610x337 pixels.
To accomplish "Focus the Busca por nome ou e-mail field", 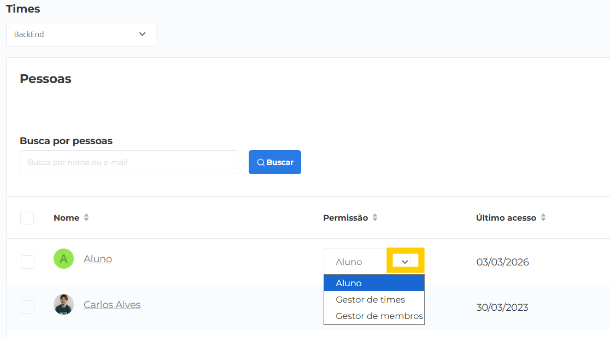I will 129,162.
